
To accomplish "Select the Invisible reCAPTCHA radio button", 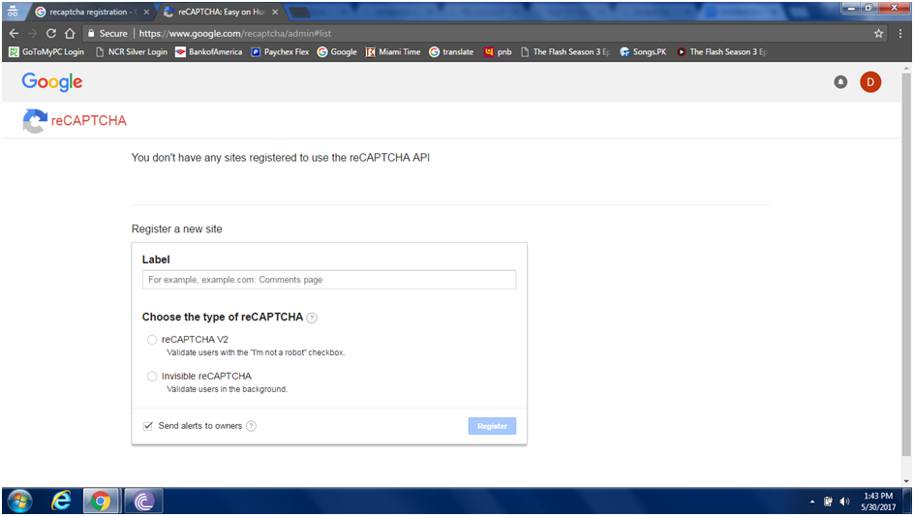I will point(152,377).
